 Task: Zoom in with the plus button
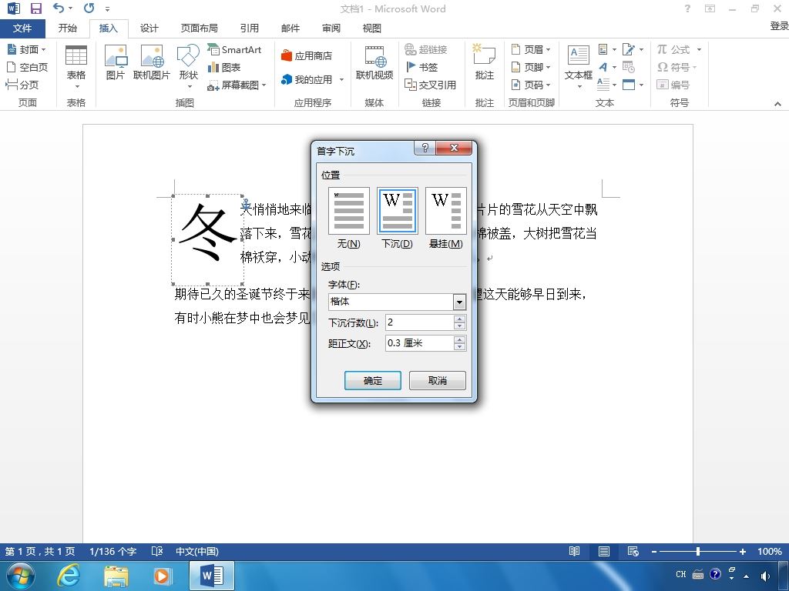(x=743, y=552)
